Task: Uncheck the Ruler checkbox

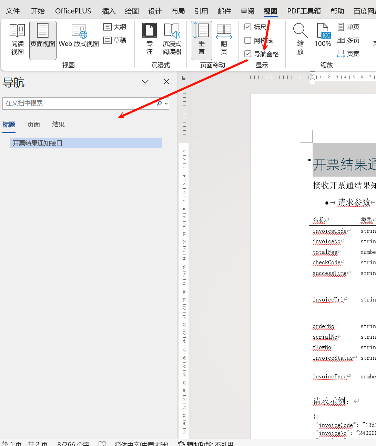Action: (248, 27)
